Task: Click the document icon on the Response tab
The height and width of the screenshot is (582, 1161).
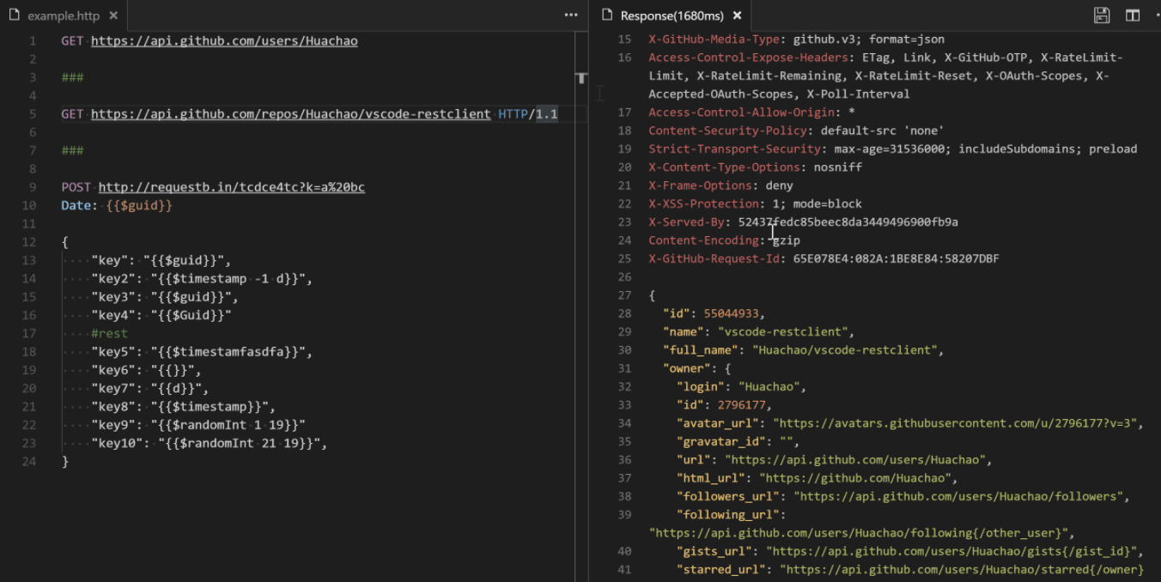Action: (606, 15)
